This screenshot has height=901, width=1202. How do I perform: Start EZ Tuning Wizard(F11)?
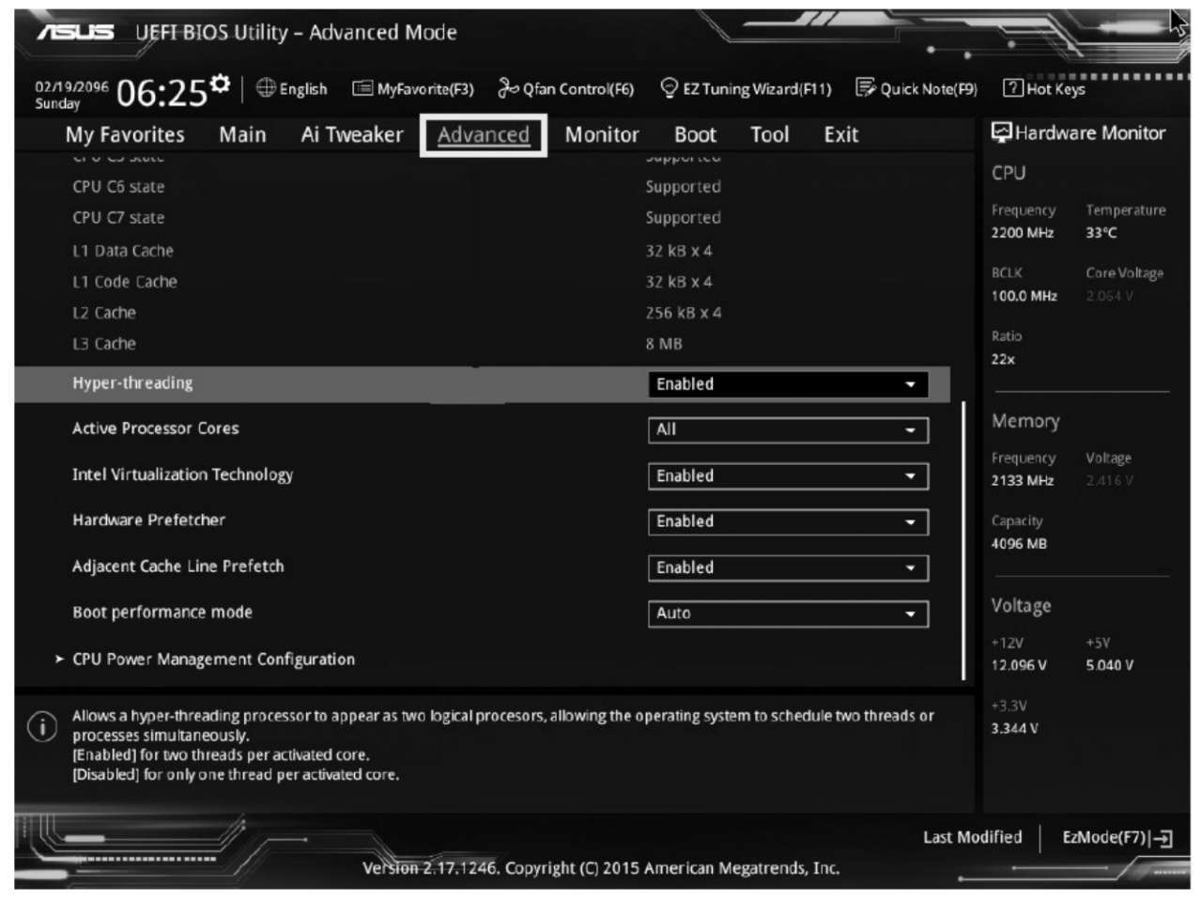(x=747, y=88)
